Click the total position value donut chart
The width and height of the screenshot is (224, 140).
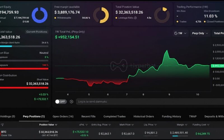click(162, 15)
